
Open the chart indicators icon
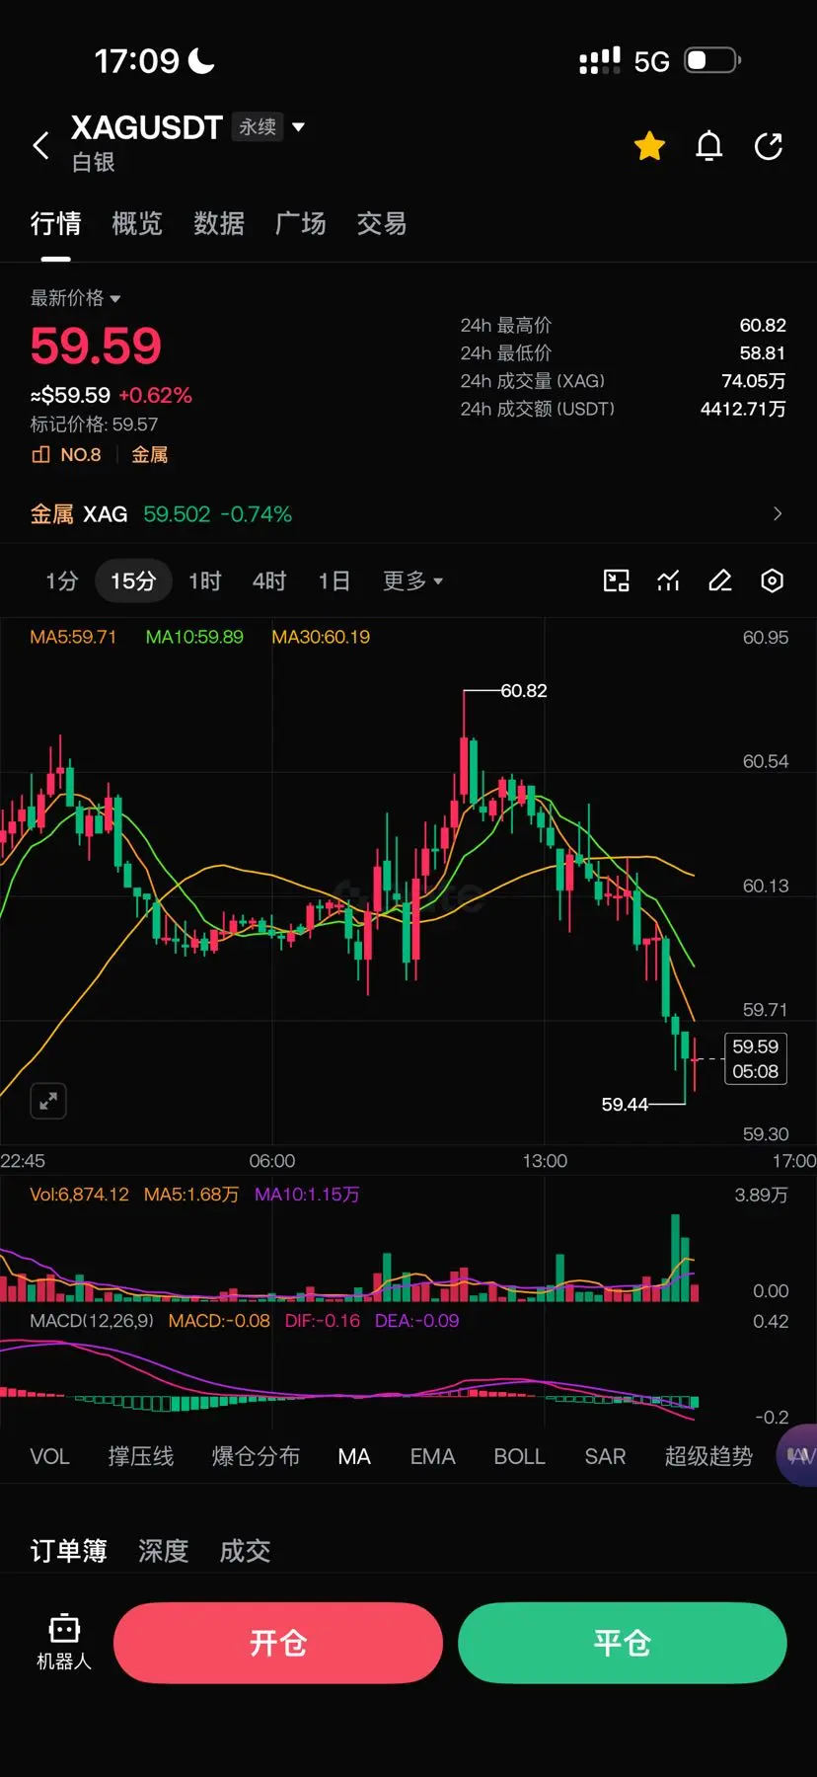point(669,580)
